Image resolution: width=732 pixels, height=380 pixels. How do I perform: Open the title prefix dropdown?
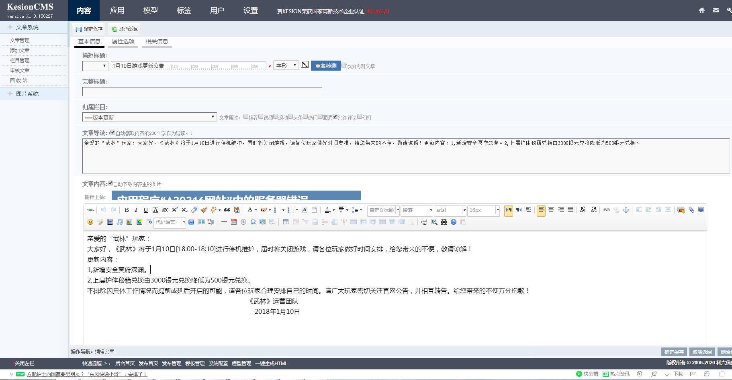tap(95, 66)
